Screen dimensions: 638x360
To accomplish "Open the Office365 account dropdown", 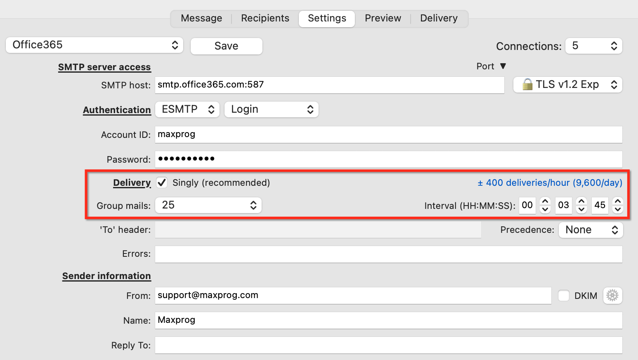I will coord(95,45).
